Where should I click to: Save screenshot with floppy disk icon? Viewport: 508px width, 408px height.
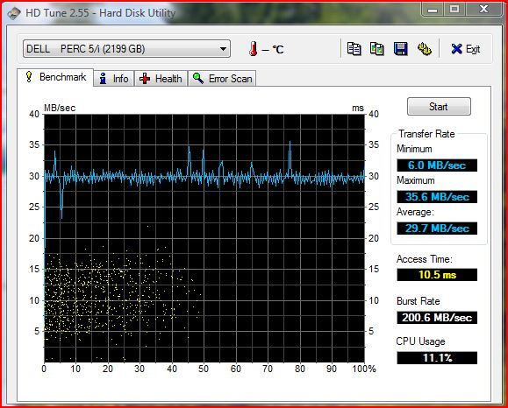401,49
